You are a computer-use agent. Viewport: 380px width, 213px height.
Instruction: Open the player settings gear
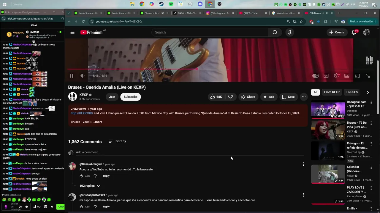336,76
